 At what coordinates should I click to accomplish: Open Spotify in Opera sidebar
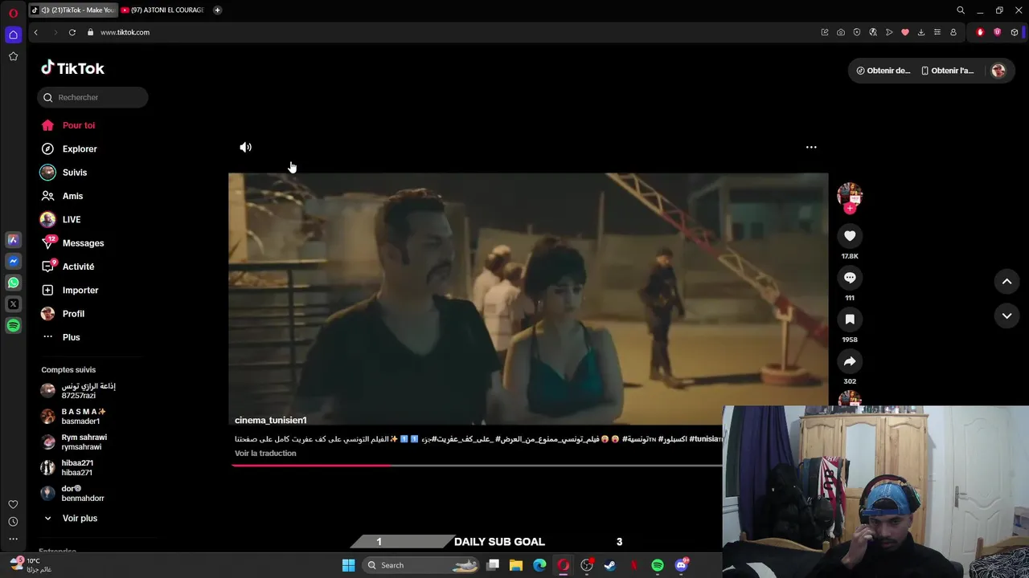click(13, 326)
